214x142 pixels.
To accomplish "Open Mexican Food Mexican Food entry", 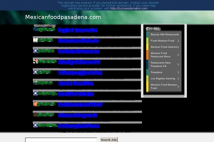I will pyautogui.click(x=162, y=86).
